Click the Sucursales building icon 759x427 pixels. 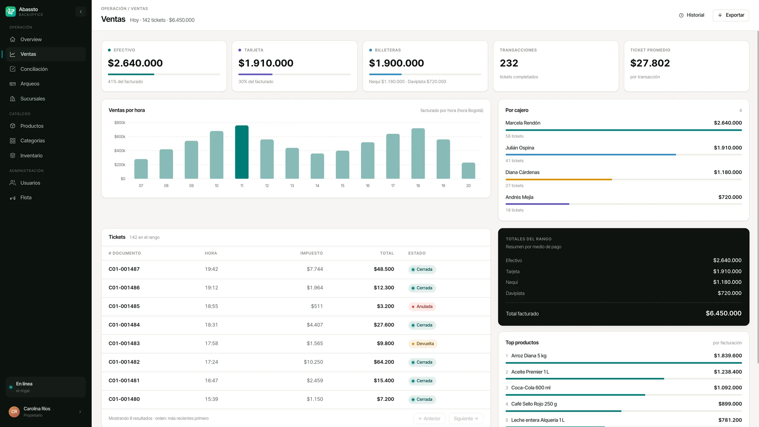coord(13,99)
